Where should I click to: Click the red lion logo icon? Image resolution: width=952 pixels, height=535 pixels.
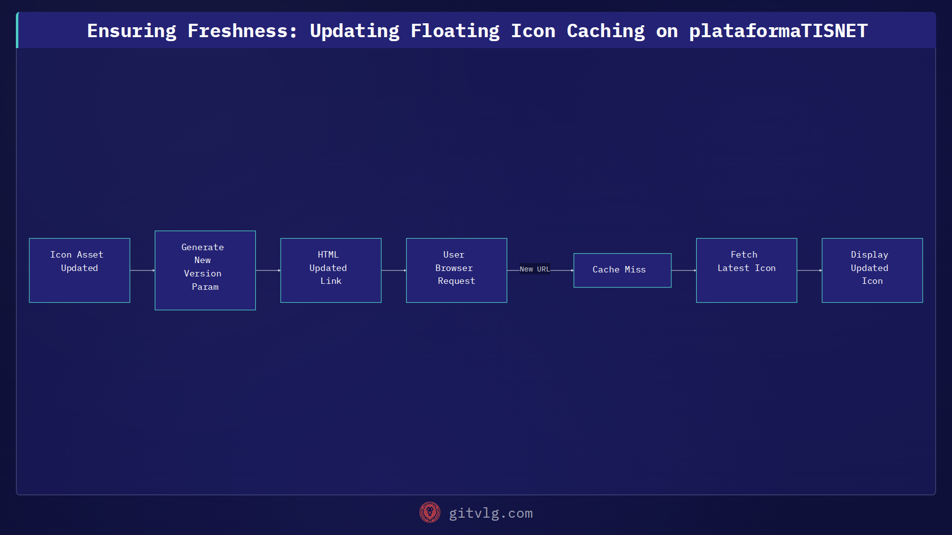pos(430,513)
